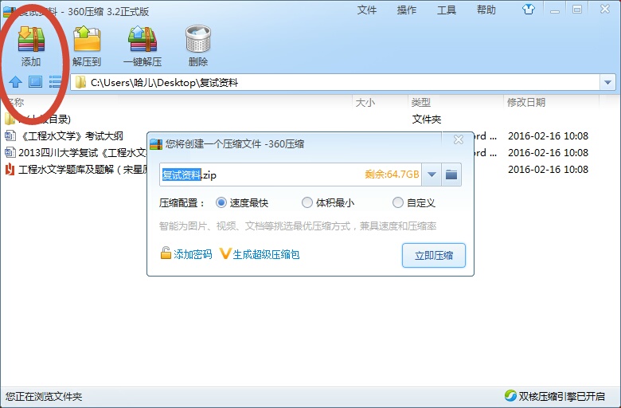Sort by 大小 column header

365,103
